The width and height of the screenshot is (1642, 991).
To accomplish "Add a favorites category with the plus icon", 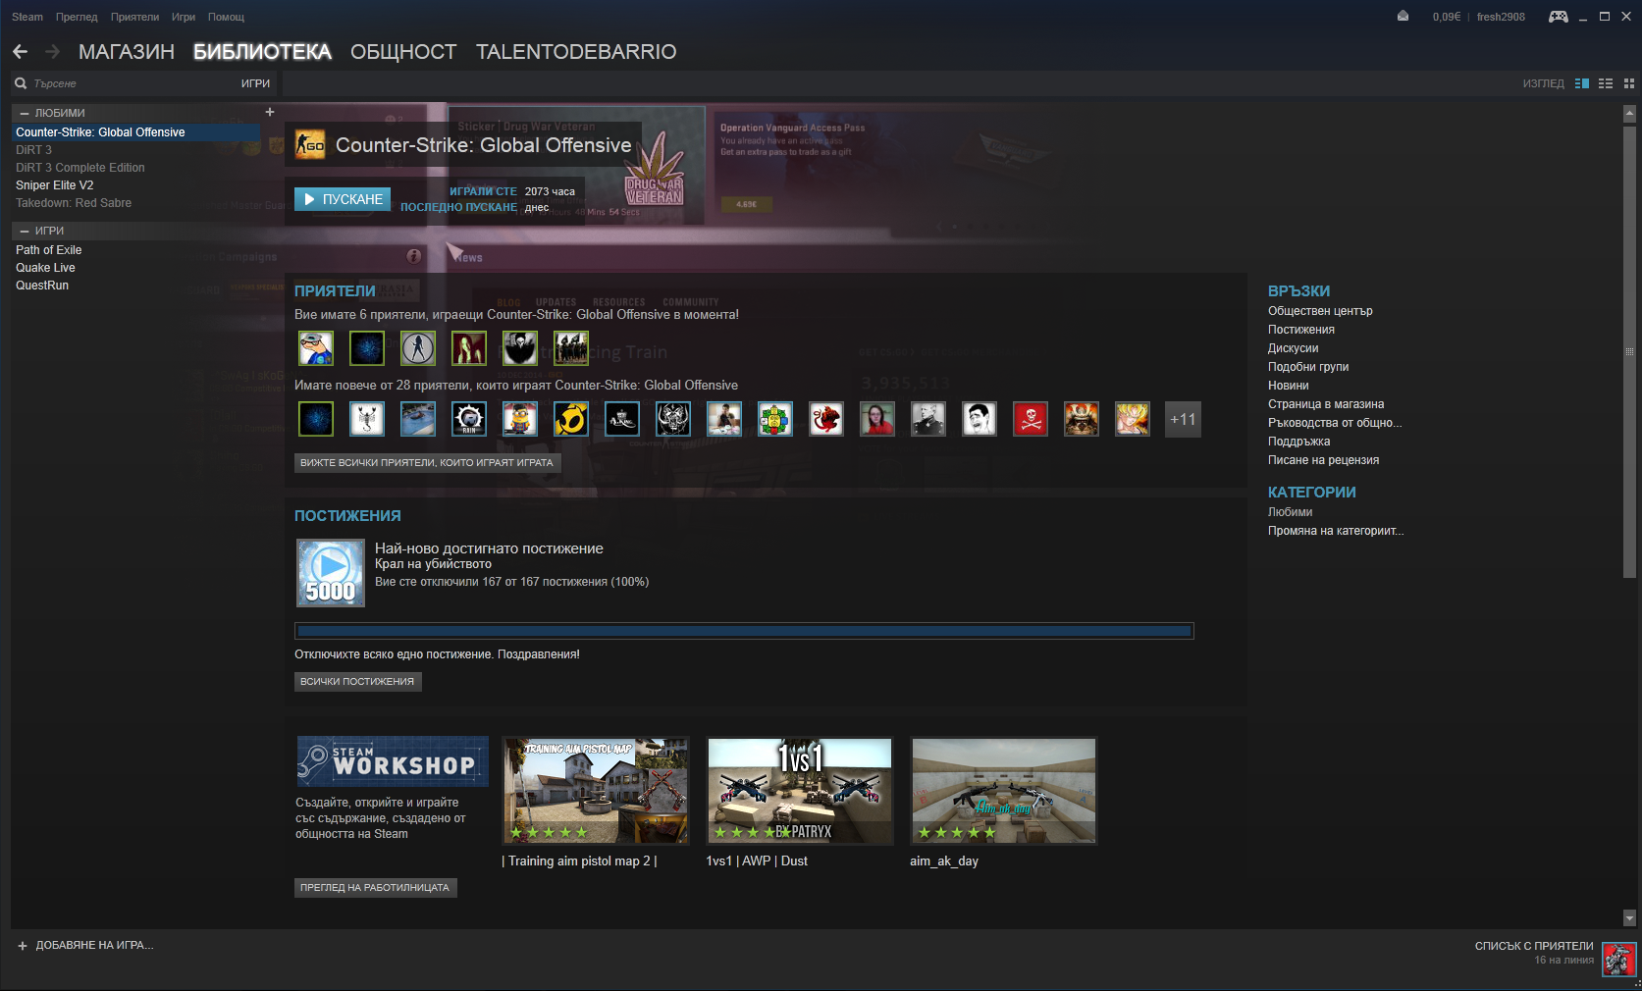I will click(270, 112).
